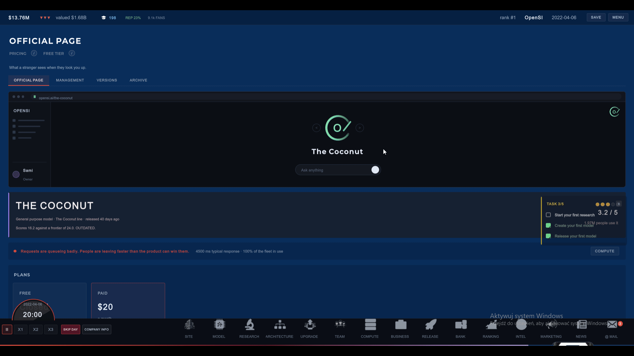Select the PAID $20 plan card
Screen dimensions: 634x356
tap(128, 301)
